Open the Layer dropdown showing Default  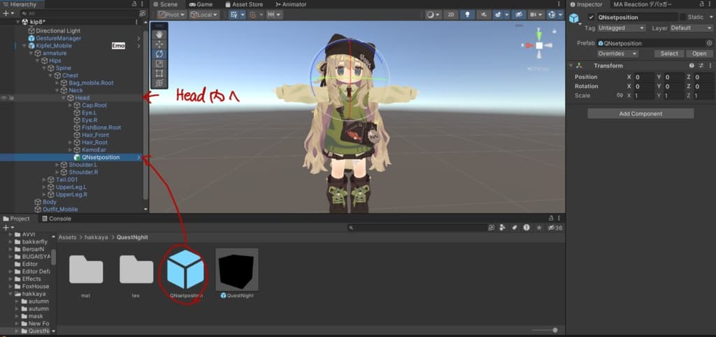coord(691,28)
